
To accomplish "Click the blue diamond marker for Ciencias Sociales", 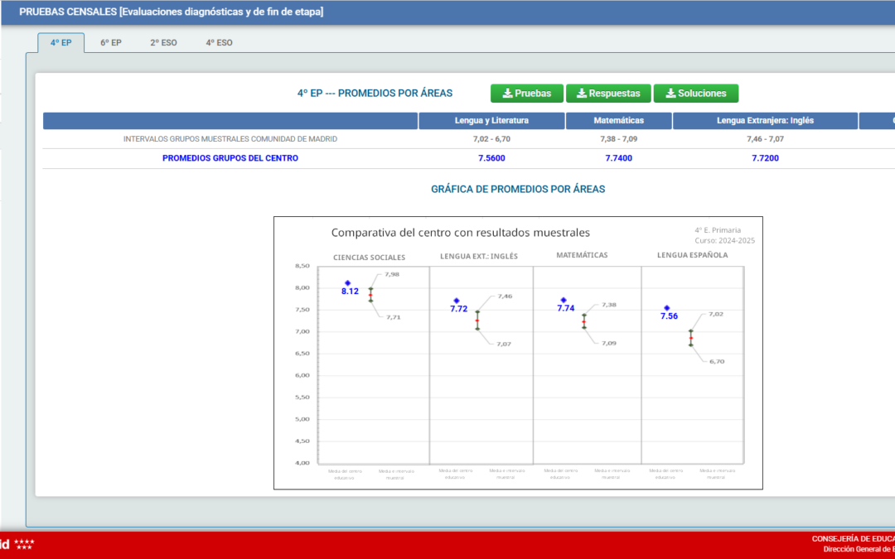I will point(348,283).
